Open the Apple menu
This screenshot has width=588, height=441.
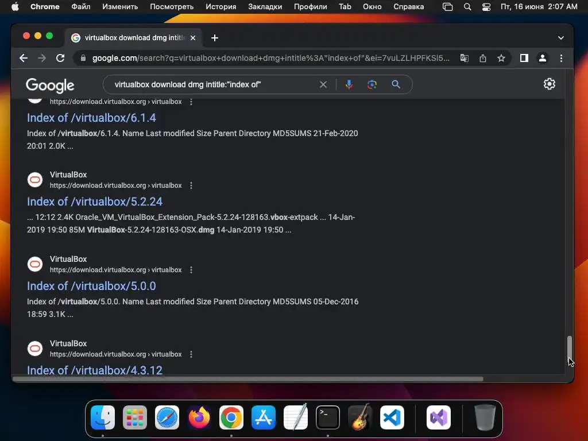pos(15,6)
